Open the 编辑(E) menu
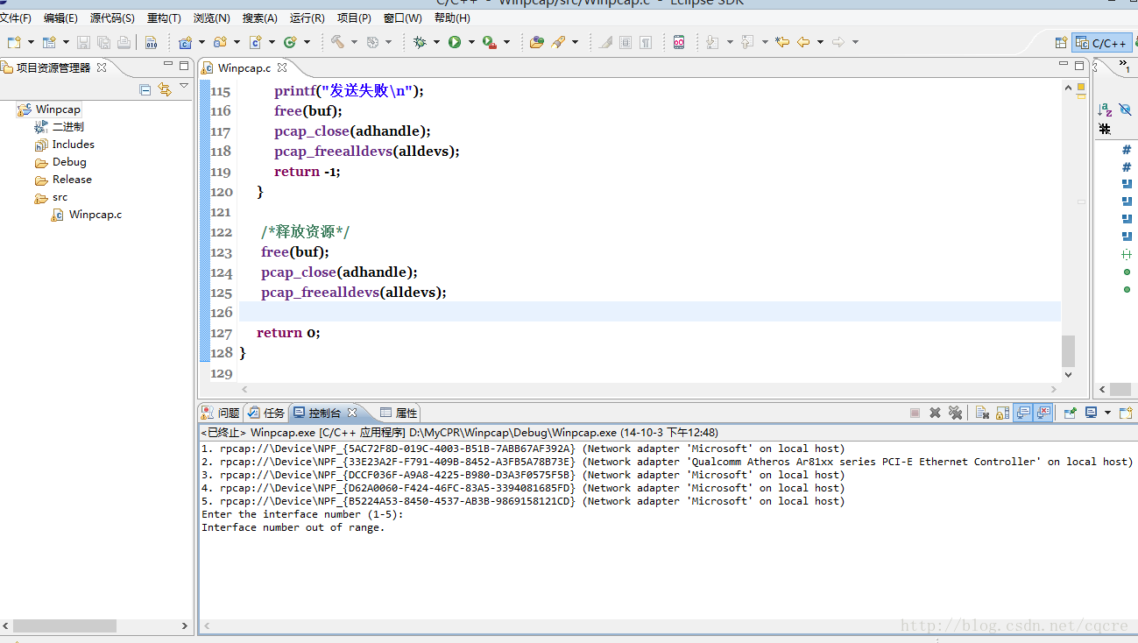Screen dimensions: 1138x643 60,18
